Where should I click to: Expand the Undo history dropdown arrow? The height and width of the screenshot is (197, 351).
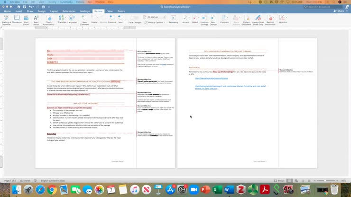[33, 7]
